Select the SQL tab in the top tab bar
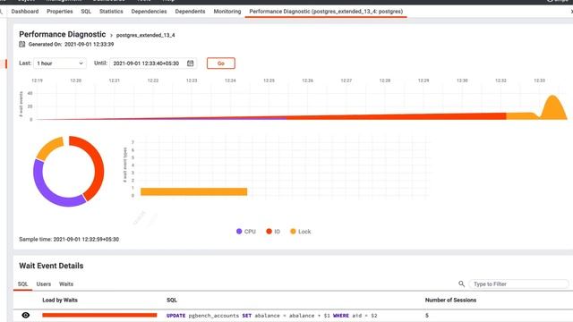Viewport: 573px width, 322px height. (86, 12)
